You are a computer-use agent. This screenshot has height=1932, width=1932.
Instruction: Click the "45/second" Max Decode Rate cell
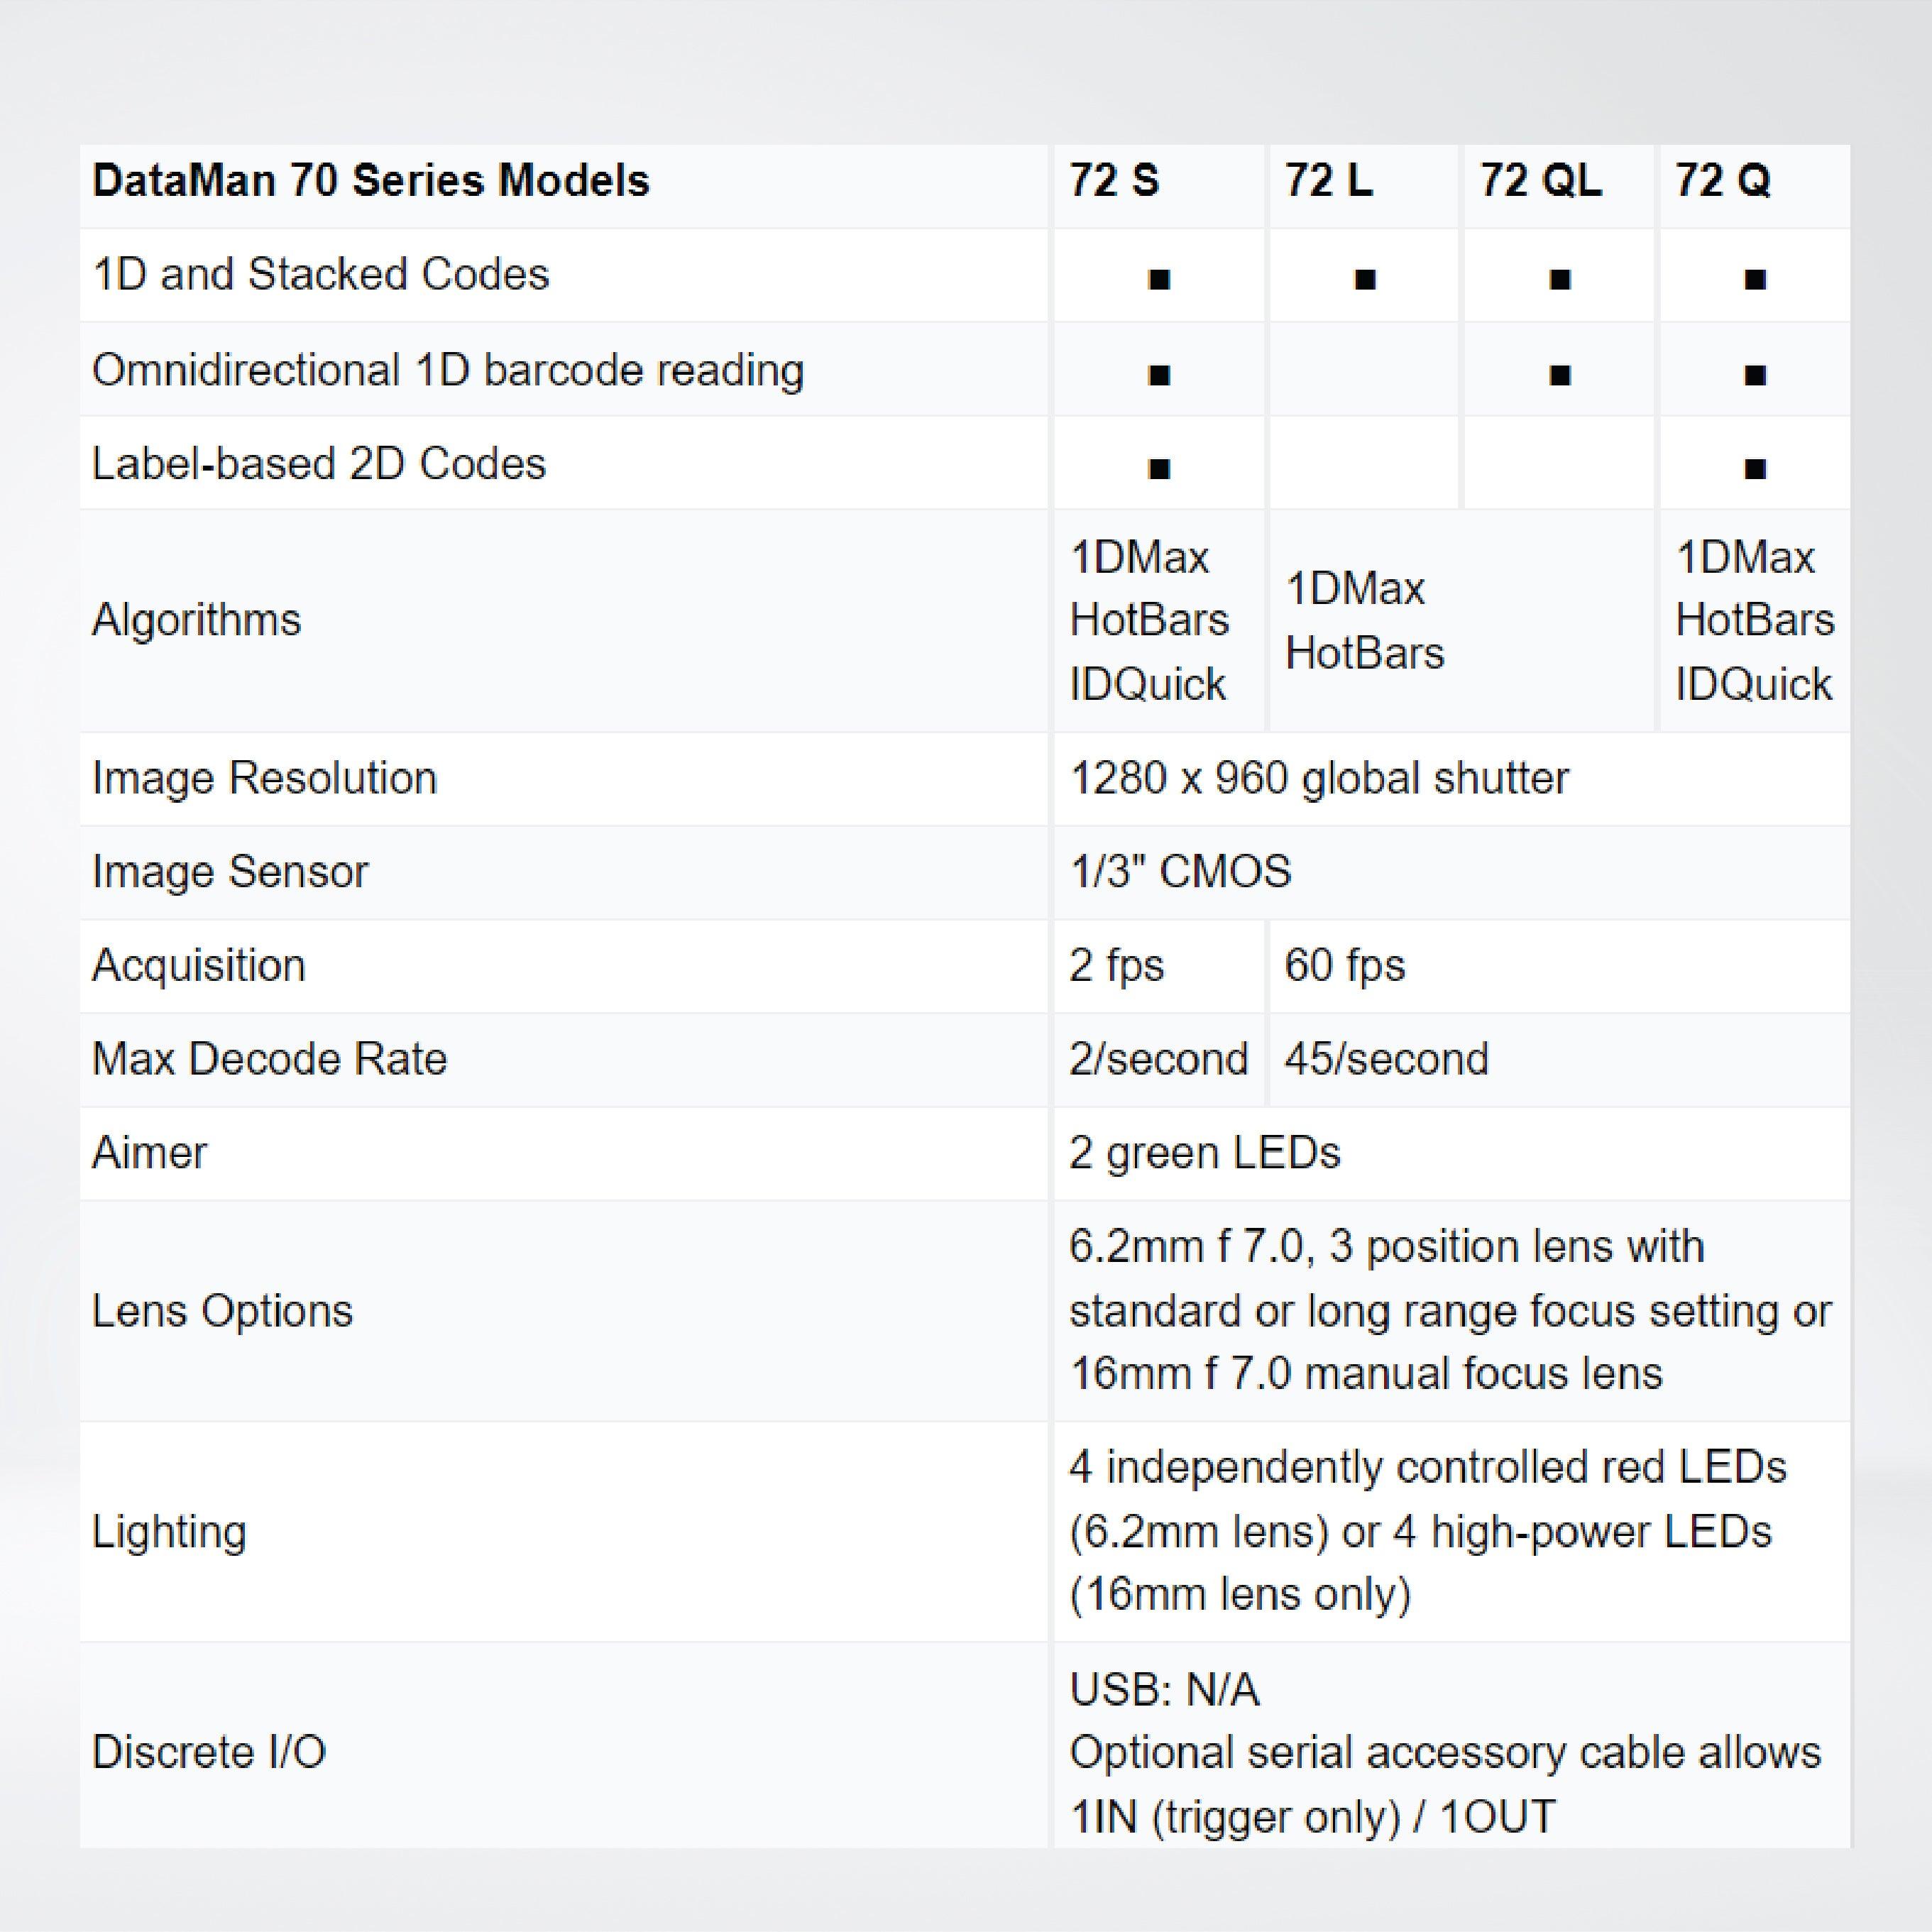[1386, 1058]
